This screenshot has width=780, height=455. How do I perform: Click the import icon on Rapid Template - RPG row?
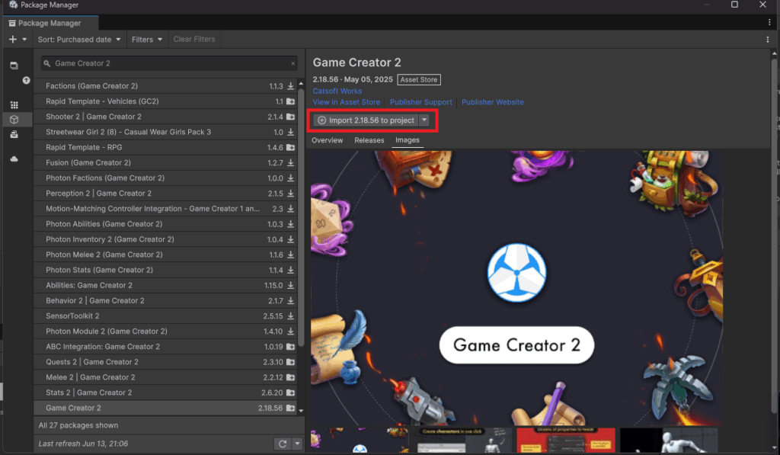pos(290,147)
